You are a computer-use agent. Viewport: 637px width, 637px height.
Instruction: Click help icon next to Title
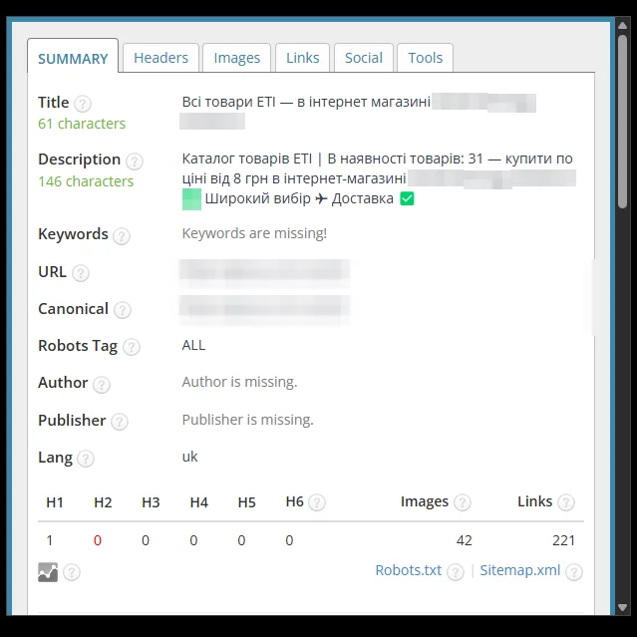83,104
